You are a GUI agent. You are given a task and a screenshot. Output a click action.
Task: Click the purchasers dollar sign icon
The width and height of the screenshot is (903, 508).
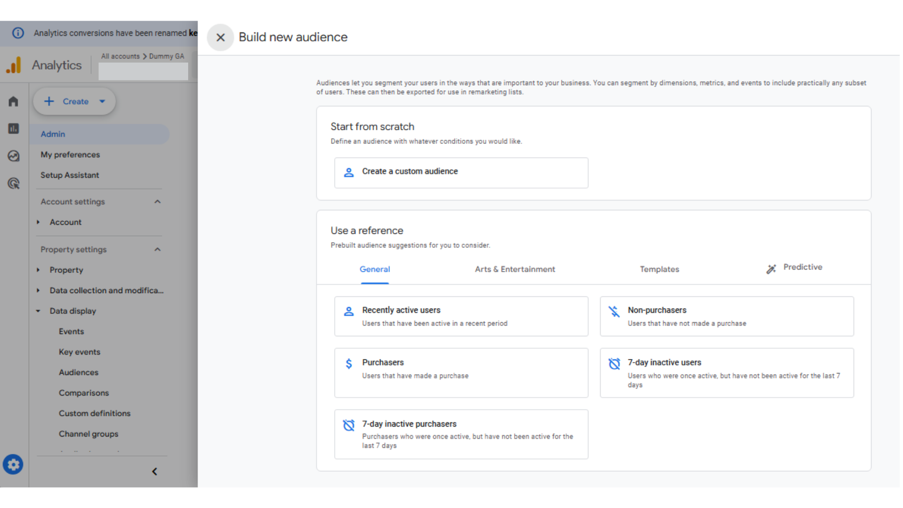(x=349, y=363)
